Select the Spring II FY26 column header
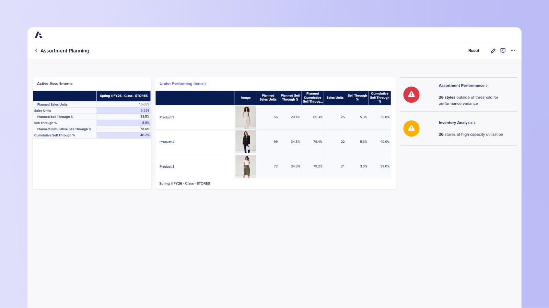This screenshot has height=308, width=549. (124, 96)
